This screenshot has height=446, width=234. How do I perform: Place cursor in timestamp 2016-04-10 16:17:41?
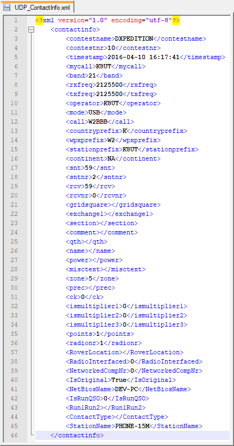point(143,57)
